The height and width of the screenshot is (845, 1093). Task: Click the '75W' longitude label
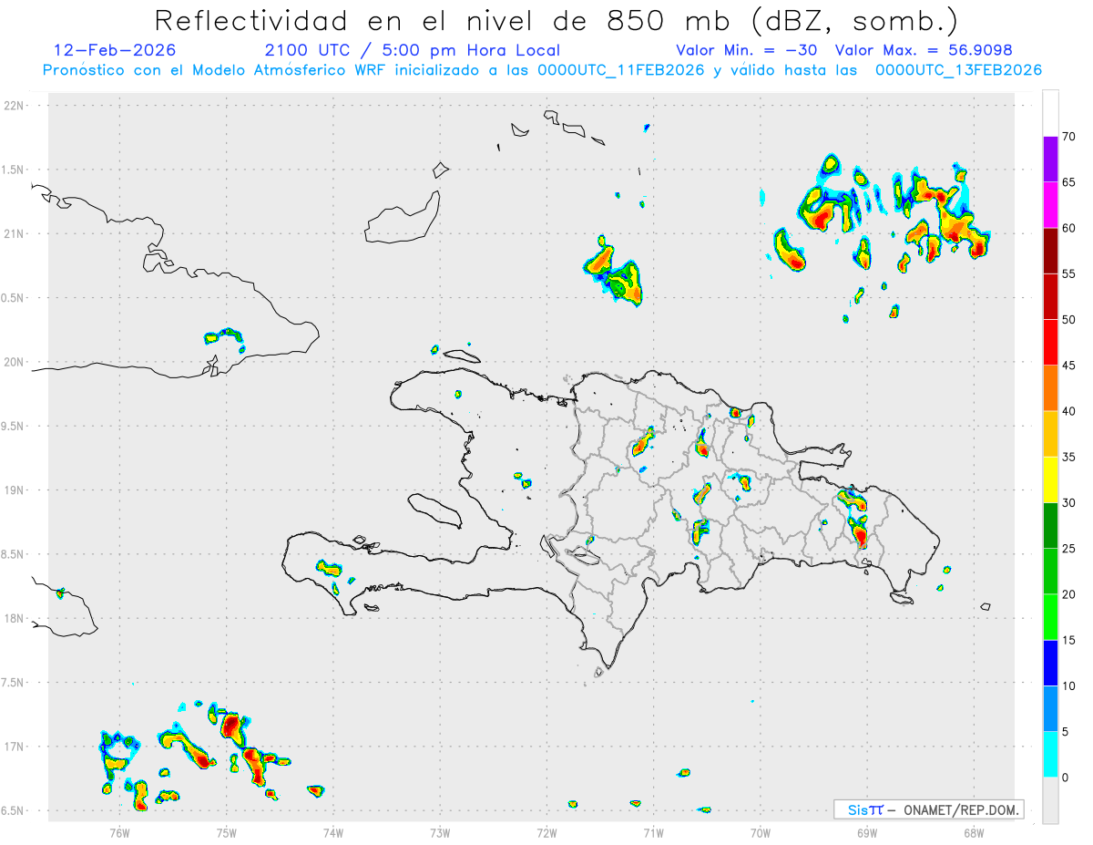pos(226,832)
